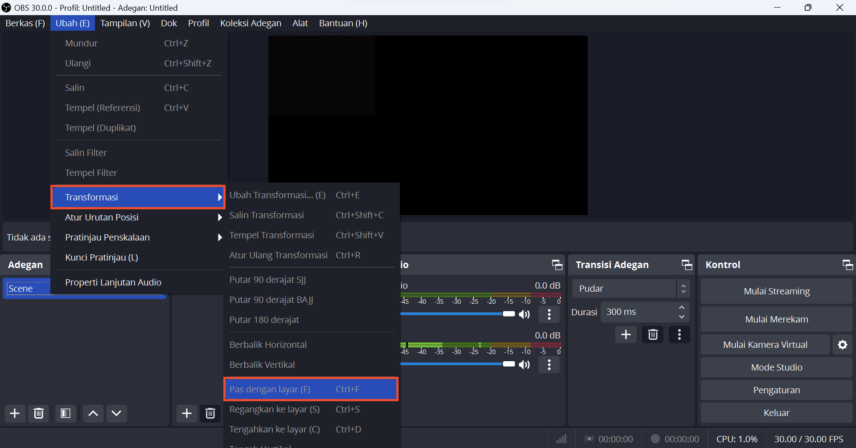856x448 pixels.
Task: Open virtual camera settings gear icon
Action: [842, 345]
